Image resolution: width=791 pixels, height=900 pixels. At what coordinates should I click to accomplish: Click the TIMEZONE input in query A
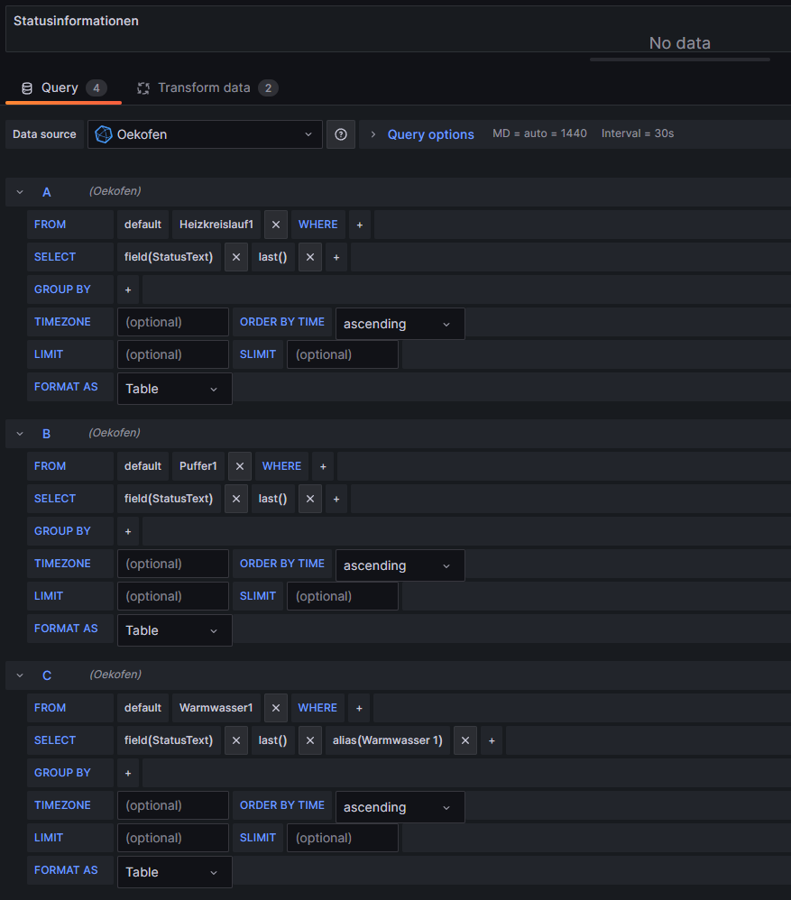coord(173,322)
